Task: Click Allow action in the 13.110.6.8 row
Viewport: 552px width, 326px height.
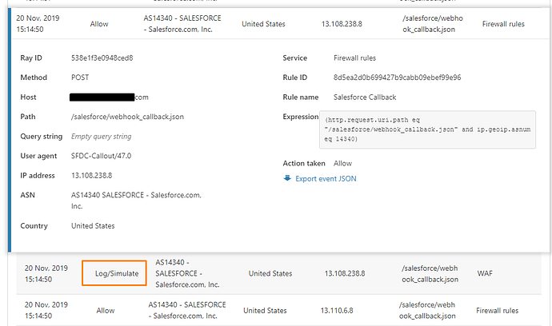Action: click(x=106, y=311)
